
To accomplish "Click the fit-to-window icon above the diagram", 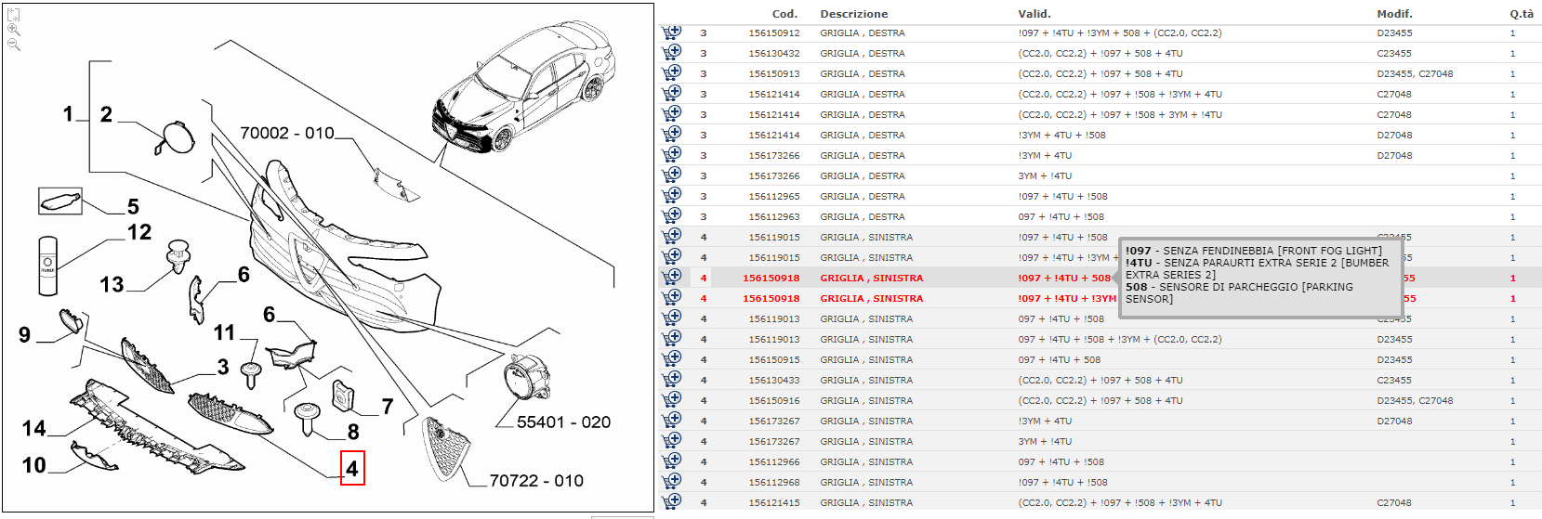I will (x=13, y=14).
